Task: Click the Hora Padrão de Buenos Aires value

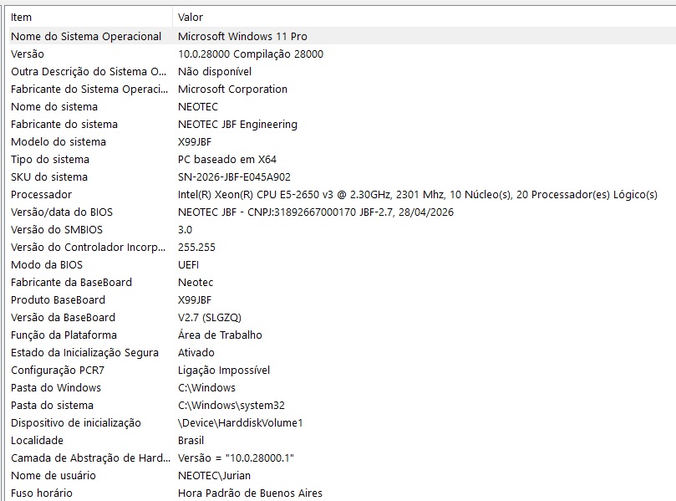Action: click(x=250, y=493)
